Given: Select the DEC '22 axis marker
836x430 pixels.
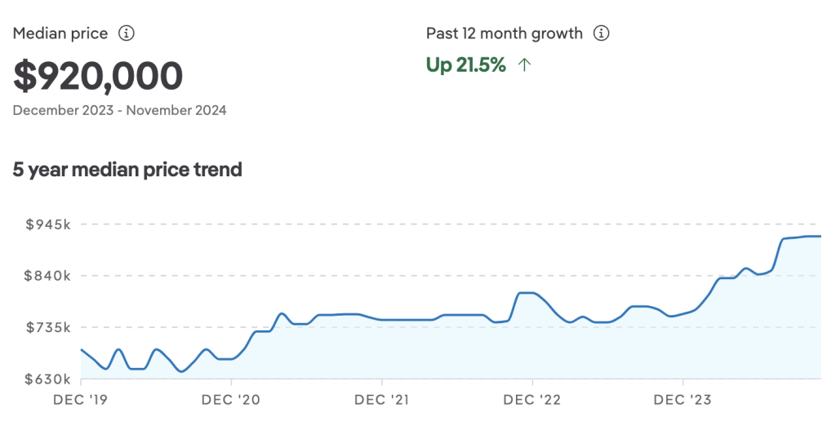Looking at the screenshot, I should coord(532,400).
